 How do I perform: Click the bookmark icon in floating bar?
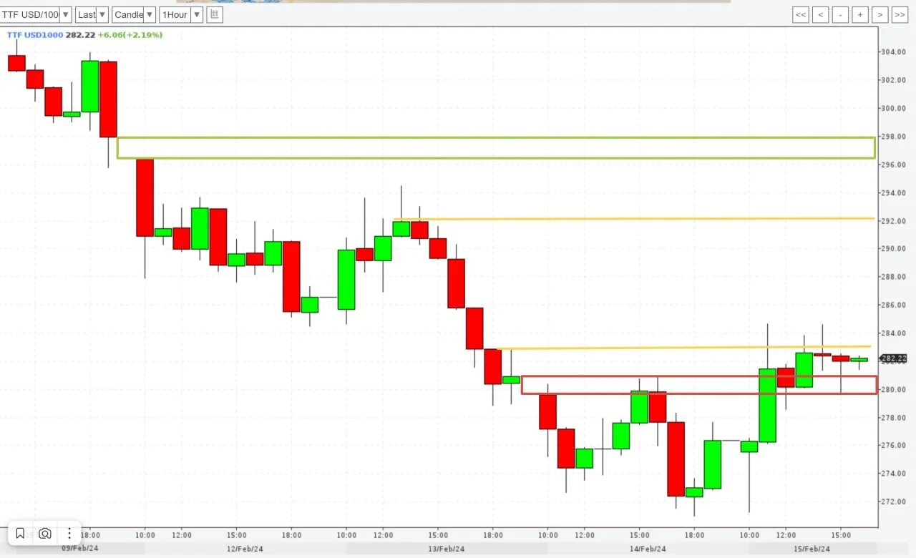click(20, 533)
